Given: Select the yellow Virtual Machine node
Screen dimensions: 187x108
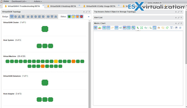Looking at the screenshot, I should (56, 61).
